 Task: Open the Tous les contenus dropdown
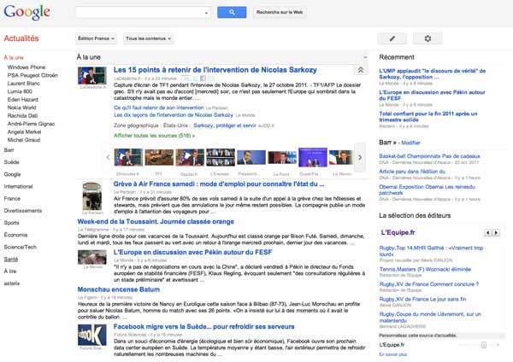coord(148,38)
